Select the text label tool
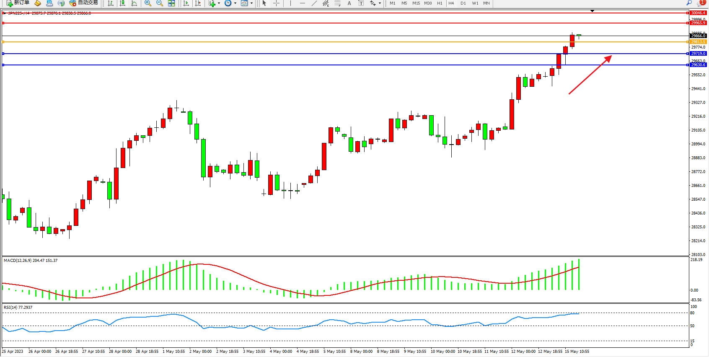The height and width of the screenshot is (357, 709). [x=349, y=3]
